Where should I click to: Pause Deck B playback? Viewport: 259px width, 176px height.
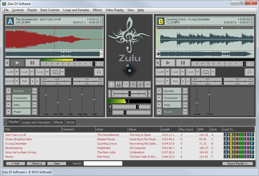point(183,63)
